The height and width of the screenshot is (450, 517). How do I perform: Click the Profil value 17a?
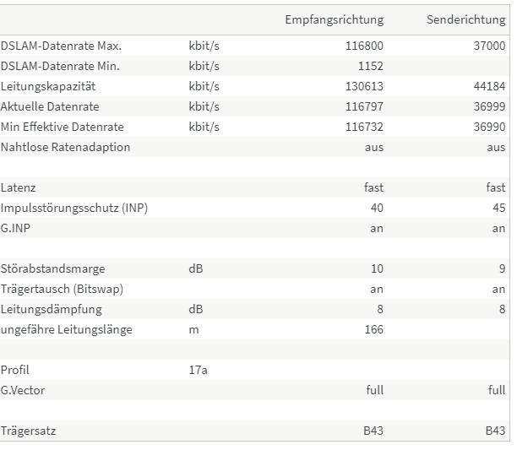point(199,370)
